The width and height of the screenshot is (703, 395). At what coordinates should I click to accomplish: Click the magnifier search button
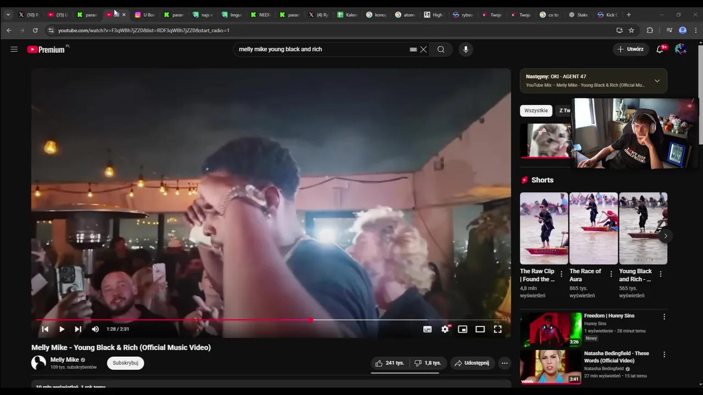click(441, 49)
